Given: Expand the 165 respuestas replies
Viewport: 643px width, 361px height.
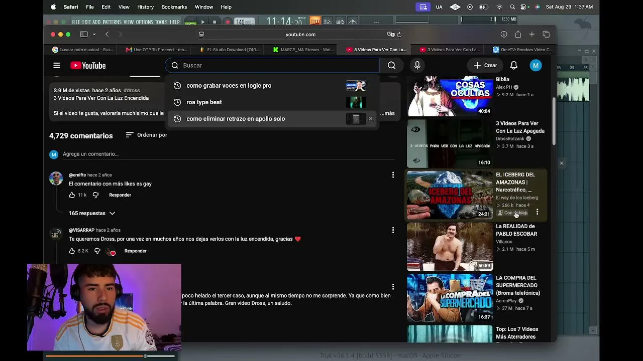Looking at the screenshot, I should 92,213.
